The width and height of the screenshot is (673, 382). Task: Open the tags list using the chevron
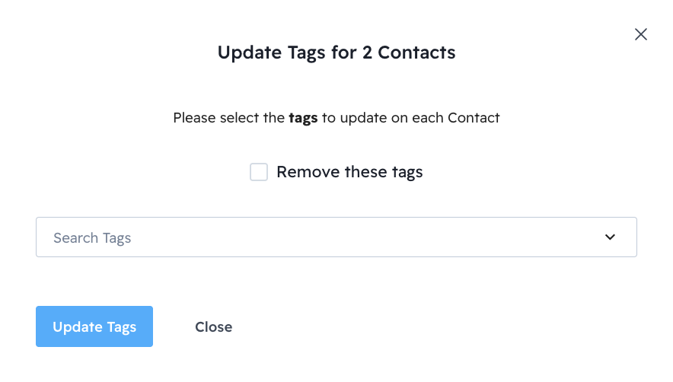pos(610,237)
